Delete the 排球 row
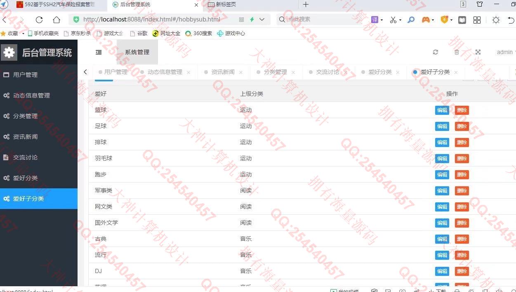The image size is (516, 292). tap(462, 142)
